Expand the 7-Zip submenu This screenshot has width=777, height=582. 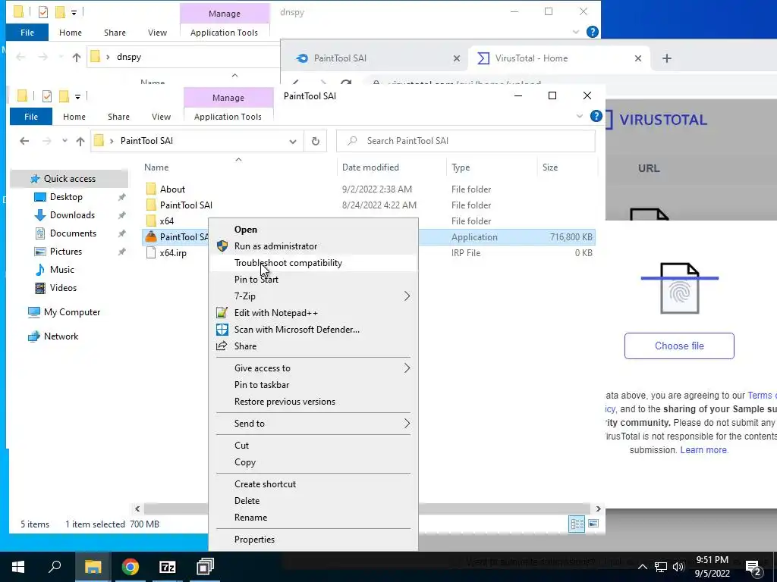point(313,296)
